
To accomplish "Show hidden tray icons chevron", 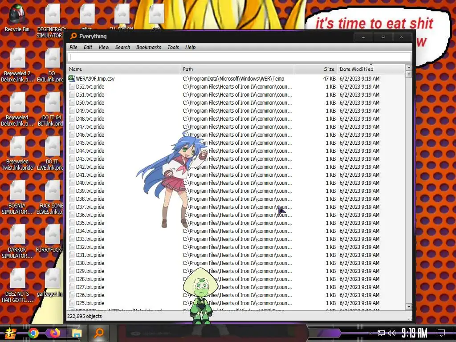I will [x=370, y=333].
